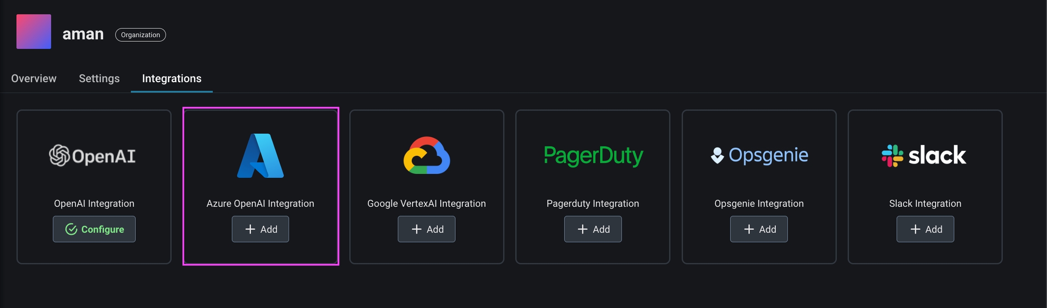Screen dimensions: 1047x308
Task: Select the Integrations tab
Action: coord(172,79)
